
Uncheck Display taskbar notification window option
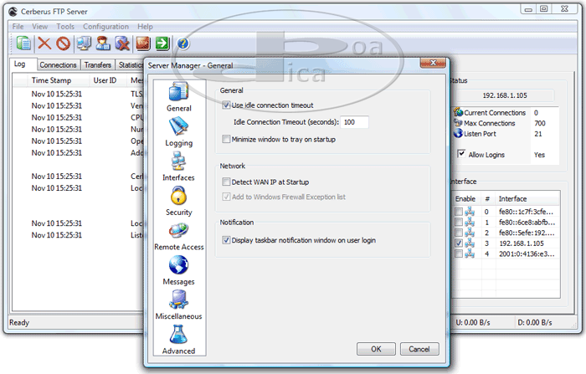[x=227, y=240]
